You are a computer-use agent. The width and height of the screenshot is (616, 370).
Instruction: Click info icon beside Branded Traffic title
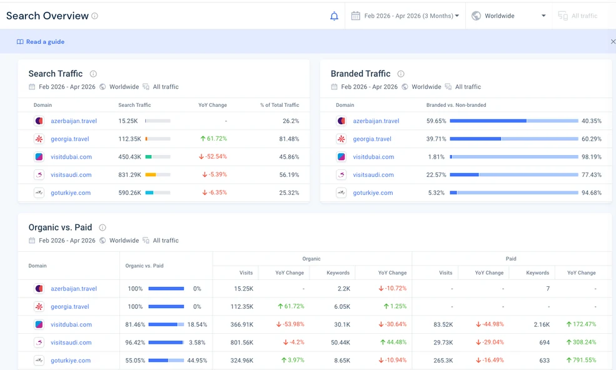401,74
